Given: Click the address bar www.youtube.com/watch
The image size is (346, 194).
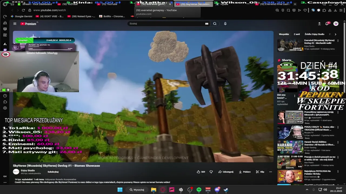Looking at the screenshot, I should (49, 10).
